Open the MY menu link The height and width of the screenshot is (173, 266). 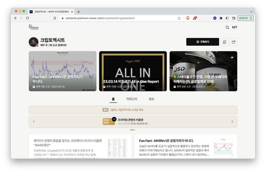pos(234,27)
